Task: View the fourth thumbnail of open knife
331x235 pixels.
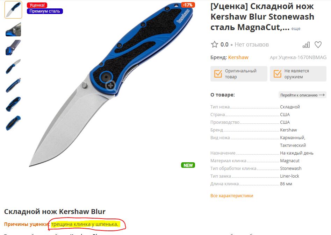Action: [13, 66]
